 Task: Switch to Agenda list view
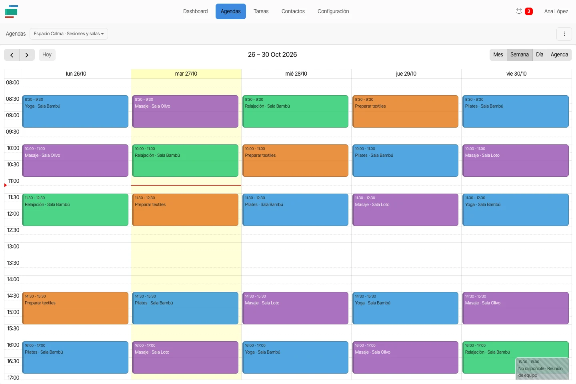(560, 55)
